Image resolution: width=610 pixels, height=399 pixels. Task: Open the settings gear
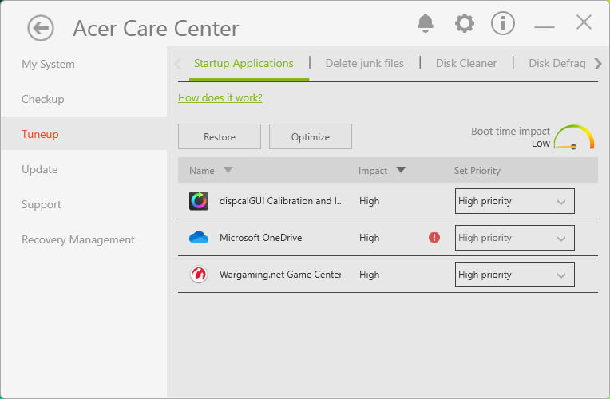coord(464,24)
